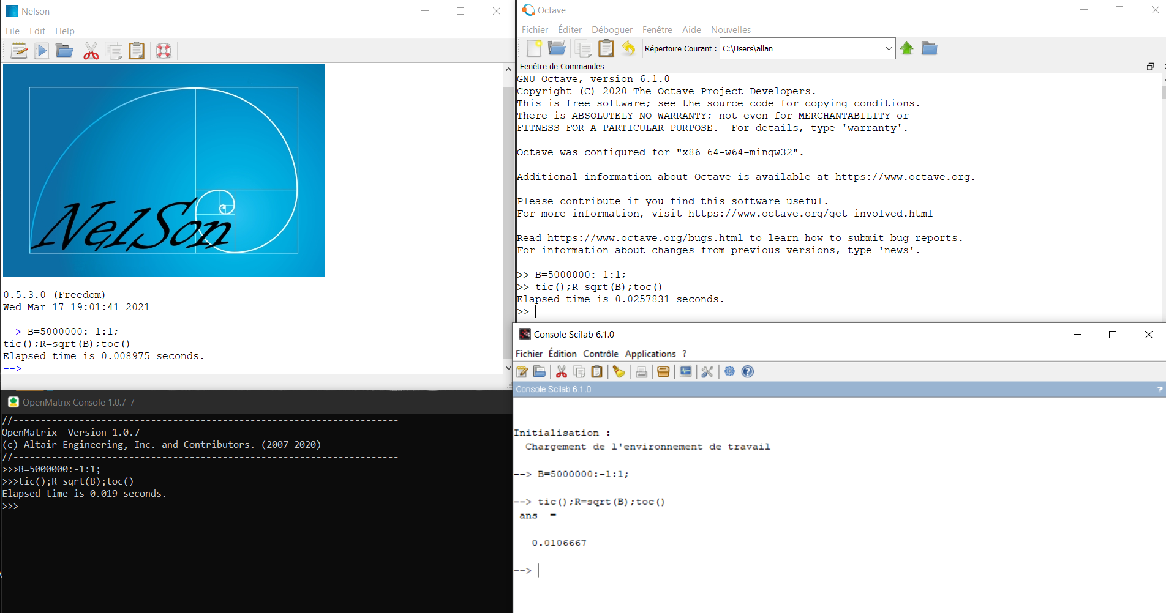1166x613 pixels.
Task: Click the copy icon in Scilab toolbar
Action: tap(579, 371)
